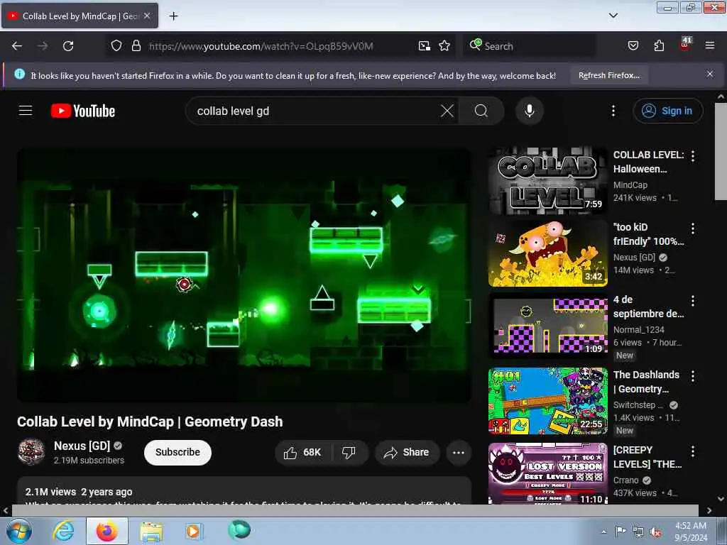Click the main video player
The width and height of the screenshot is (727, 545).
click(x=244, y=275)
